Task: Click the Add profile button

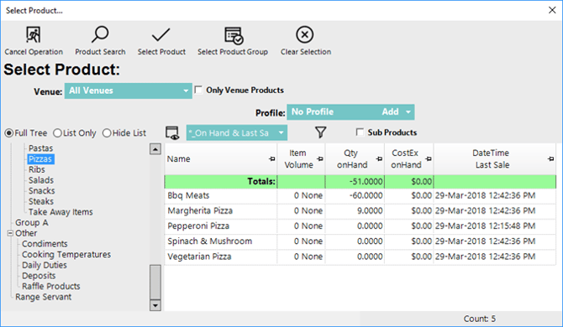Action: coord(390,112)
